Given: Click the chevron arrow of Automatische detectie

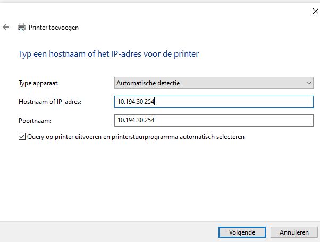Looking at the screenshot, I should pyautogui.click(x=309, y=83).
